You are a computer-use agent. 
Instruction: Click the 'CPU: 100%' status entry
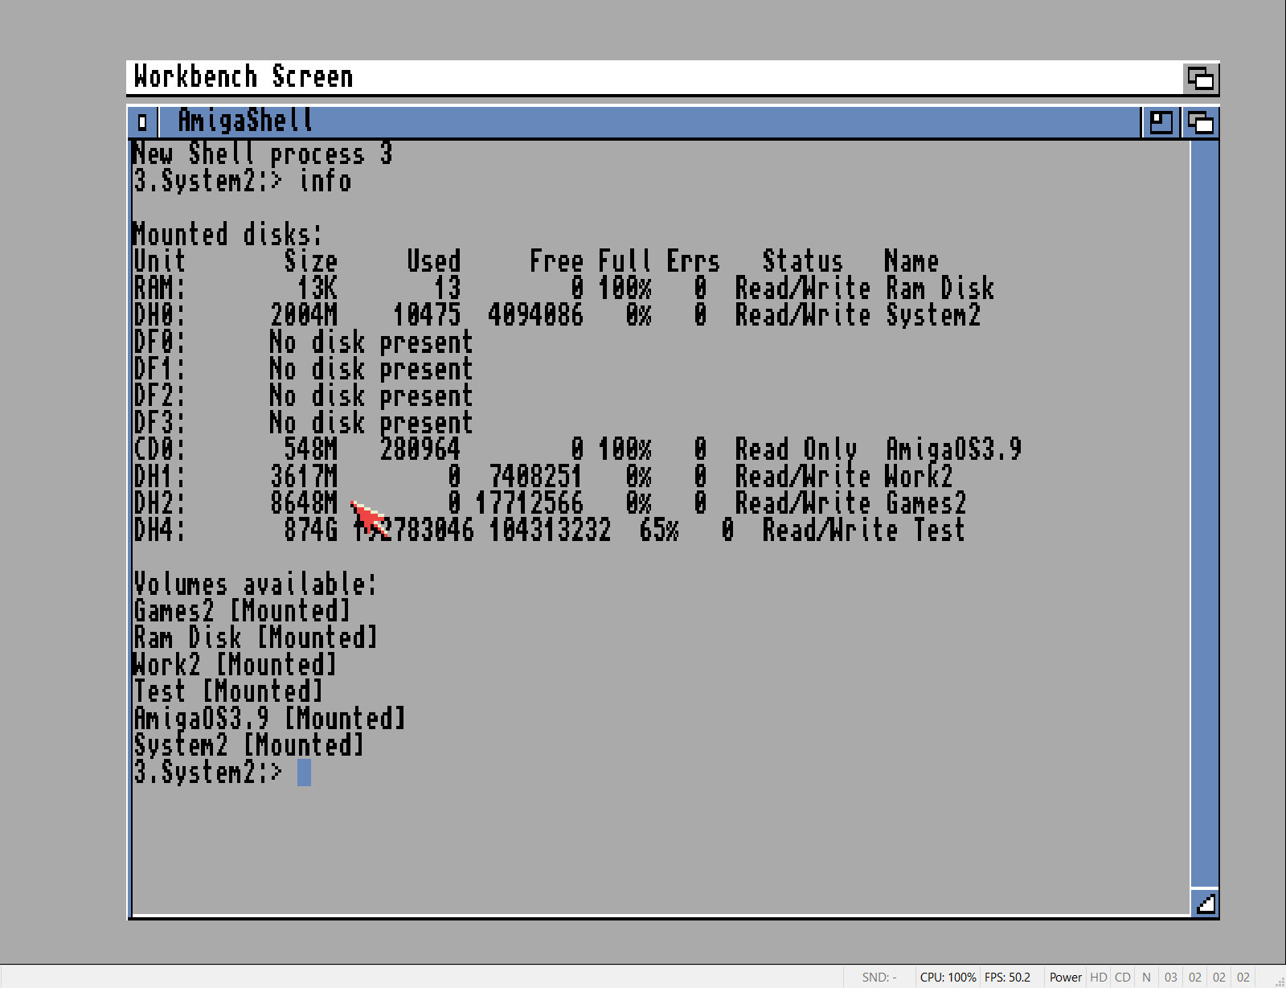[x=948, y=978]
